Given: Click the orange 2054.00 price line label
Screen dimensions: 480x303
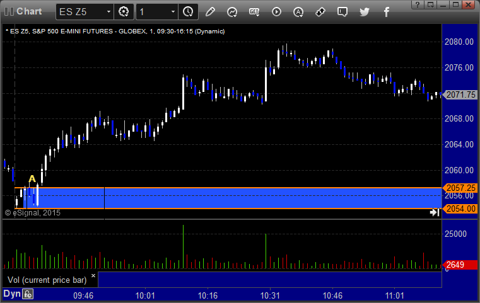Looking at the screenshot, I should point(460,209).
